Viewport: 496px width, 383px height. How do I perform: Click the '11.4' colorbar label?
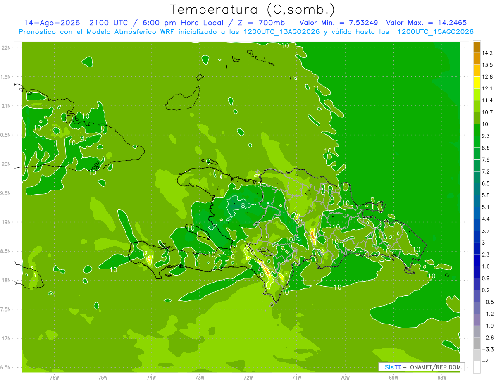point(487,100)
